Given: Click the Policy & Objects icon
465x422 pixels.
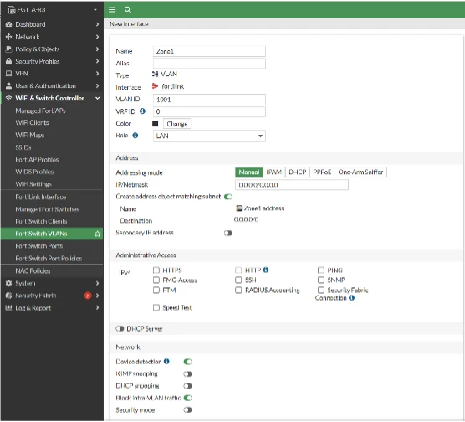Looking at the screenshot, I should [8, 49].
